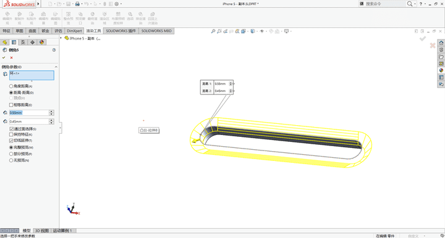This screenshot has height=238, width=445.
Task: Click the View Settings monitor icon
Action: 286,31
